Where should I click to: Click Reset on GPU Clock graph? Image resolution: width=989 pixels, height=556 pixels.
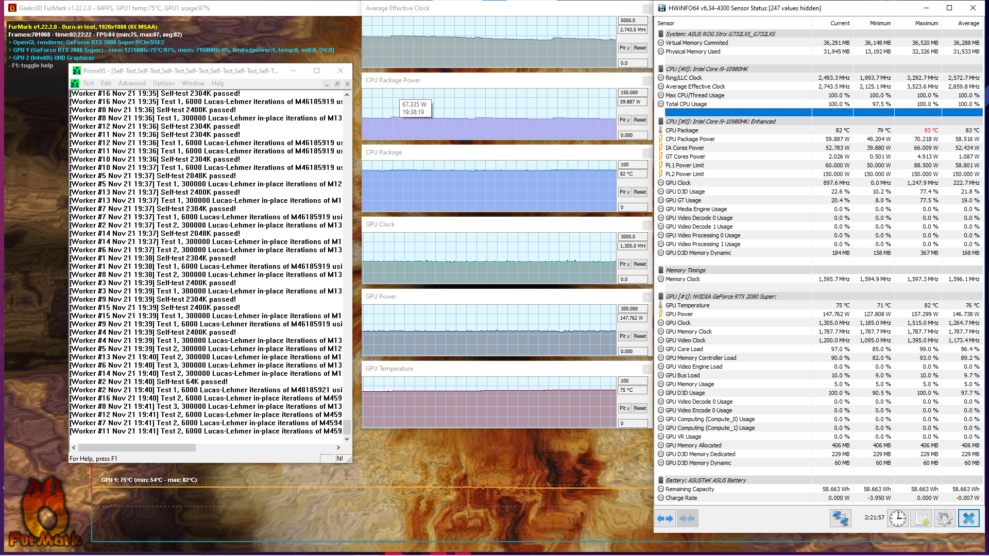tap(640, 264)
